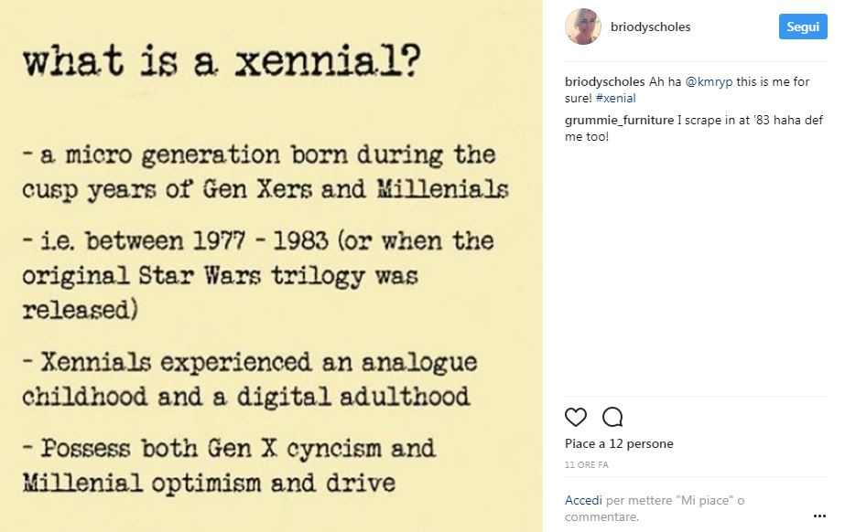Open comments via the speech bubble icon

(612, 417)
